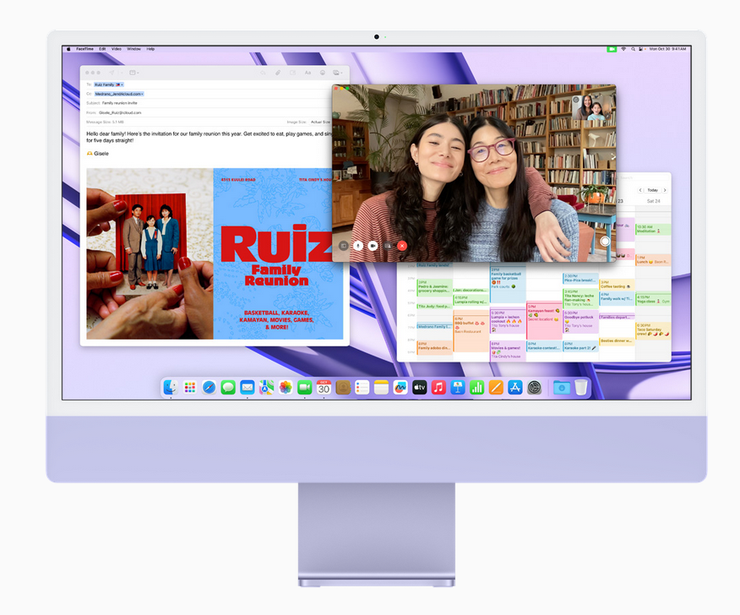This screenshot has width=740, height=615.
Task: Attach a file with the paperclip icon
Action: [x=278, y=73]
